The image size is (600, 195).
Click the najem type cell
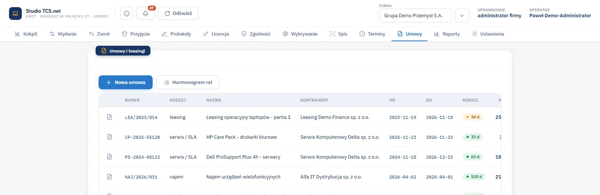176,177
